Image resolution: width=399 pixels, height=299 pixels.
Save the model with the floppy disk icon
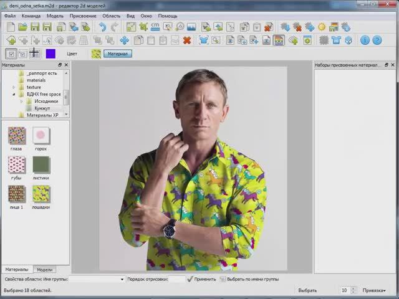[35, 27]
